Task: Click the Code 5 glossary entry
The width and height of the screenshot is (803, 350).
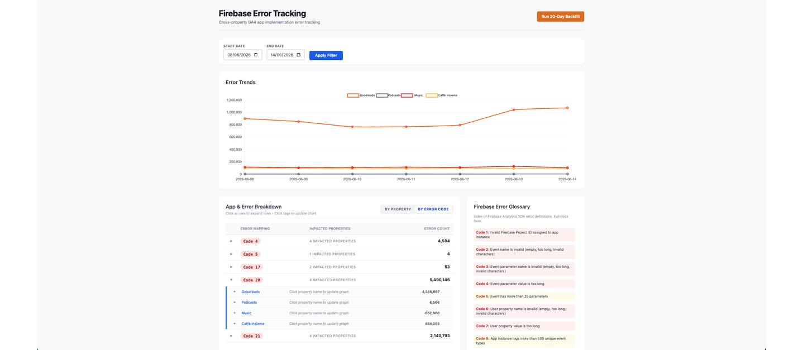Action: click(x=524, y=296)
